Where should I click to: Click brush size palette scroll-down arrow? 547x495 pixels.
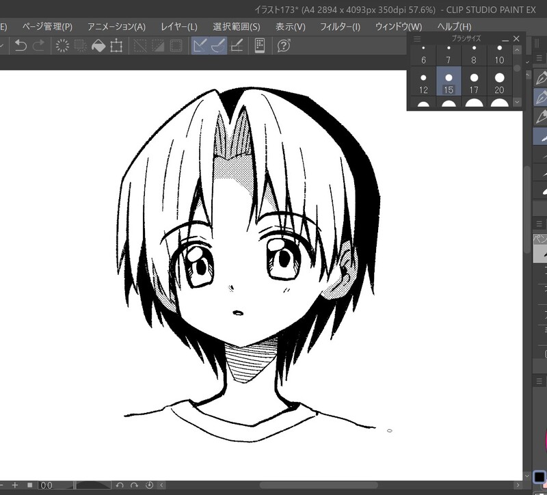(517, 102)
